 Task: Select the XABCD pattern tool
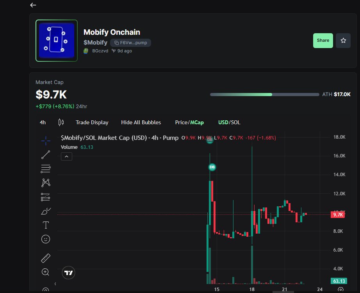46,183
